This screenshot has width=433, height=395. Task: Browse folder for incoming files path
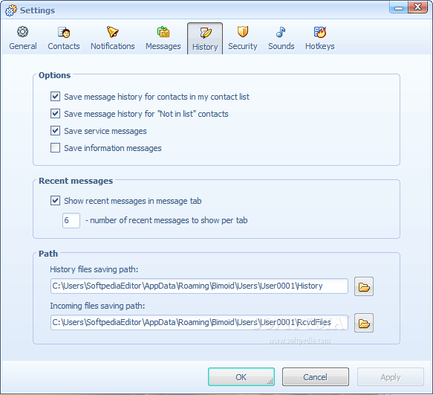364,323
